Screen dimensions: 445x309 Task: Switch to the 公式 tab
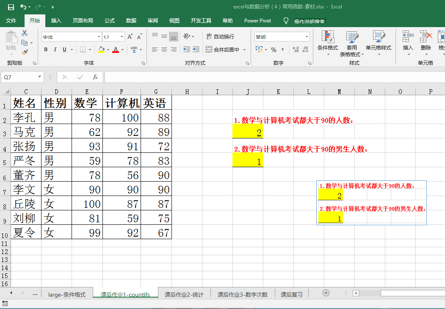110,21
